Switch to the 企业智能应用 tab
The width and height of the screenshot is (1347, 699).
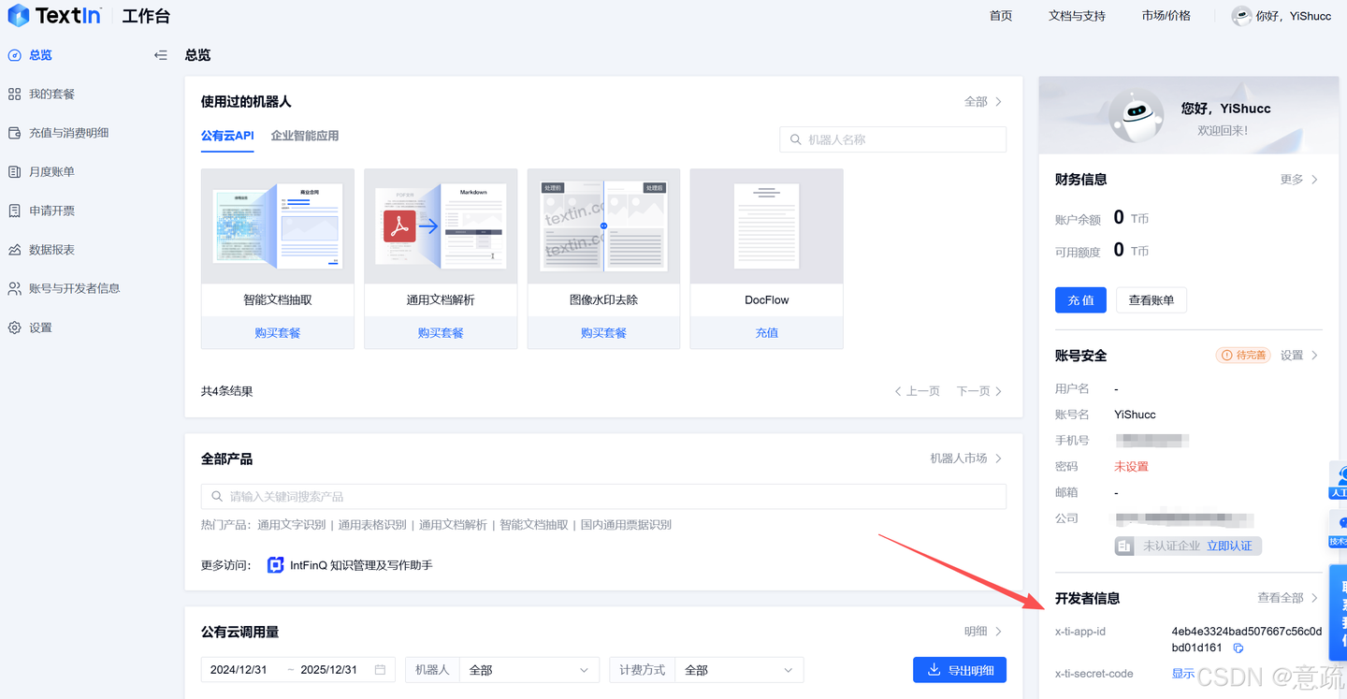point(305,136)
